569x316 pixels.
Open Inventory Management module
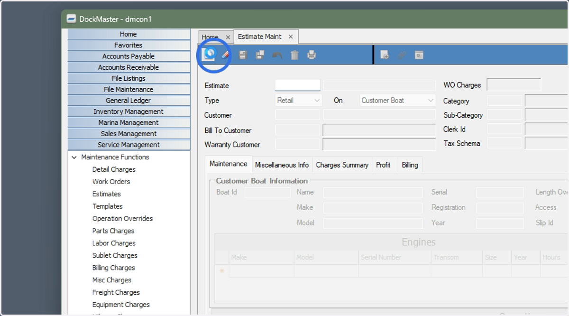tap(128, 112)
